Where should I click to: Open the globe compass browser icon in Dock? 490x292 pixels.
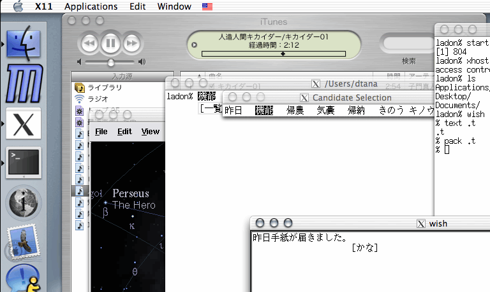click(23, 204)
